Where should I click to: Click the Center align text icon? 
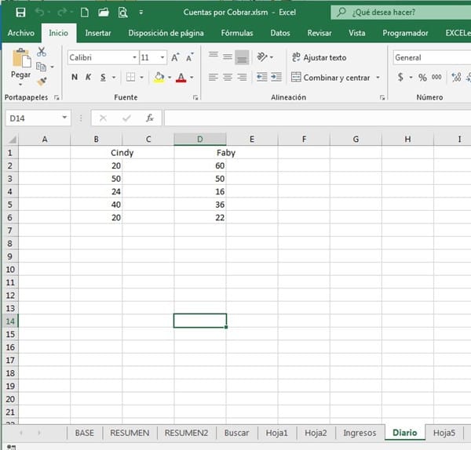228,78
